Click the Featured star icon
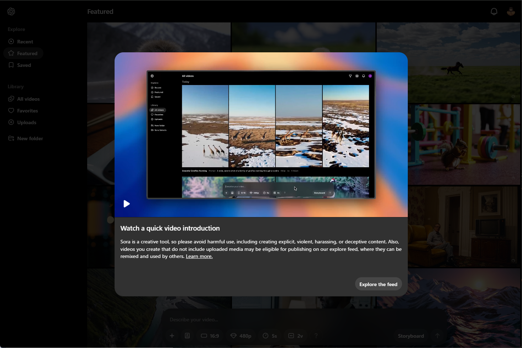Screen dimensions: 522x348 click(x=11, y=53)
